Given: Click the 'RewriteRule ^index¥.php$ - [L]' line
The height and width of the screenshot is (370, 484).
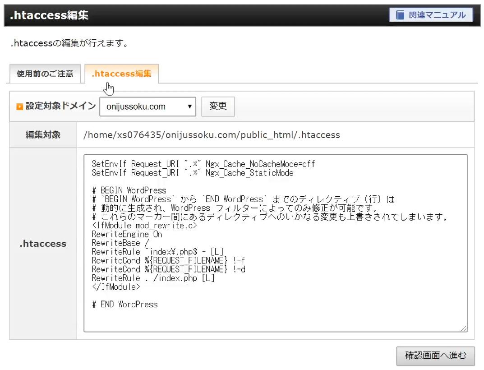Looking at the screenshot, I should point(157,252).
